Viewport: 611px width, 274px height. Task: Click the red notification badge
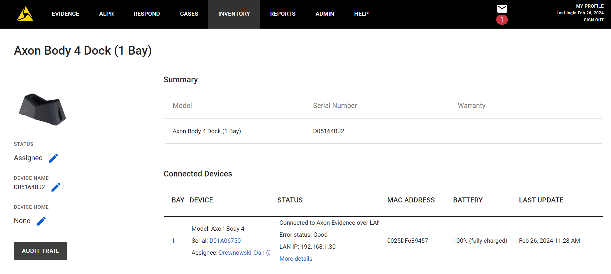click(x=502, y=20)
